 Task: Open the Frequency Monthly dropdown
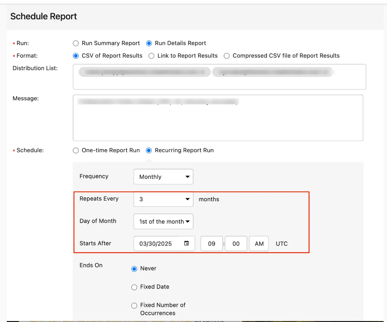pos(163,177)
